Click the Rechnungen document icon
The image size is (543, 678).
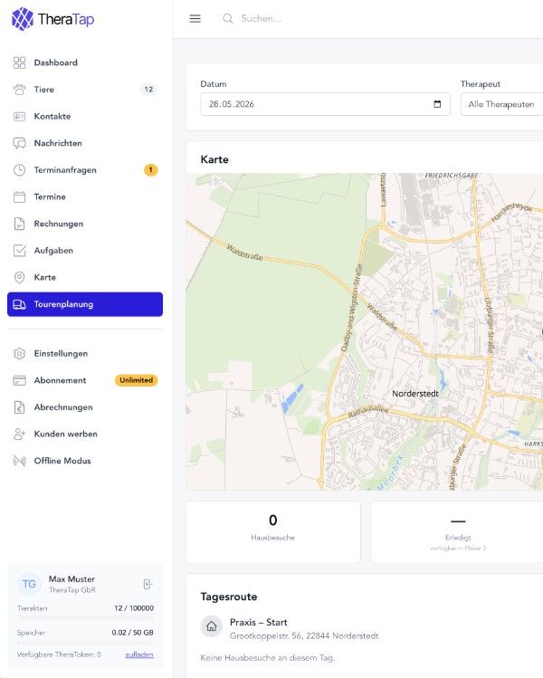pyautogui.click(x=19, y=224)
